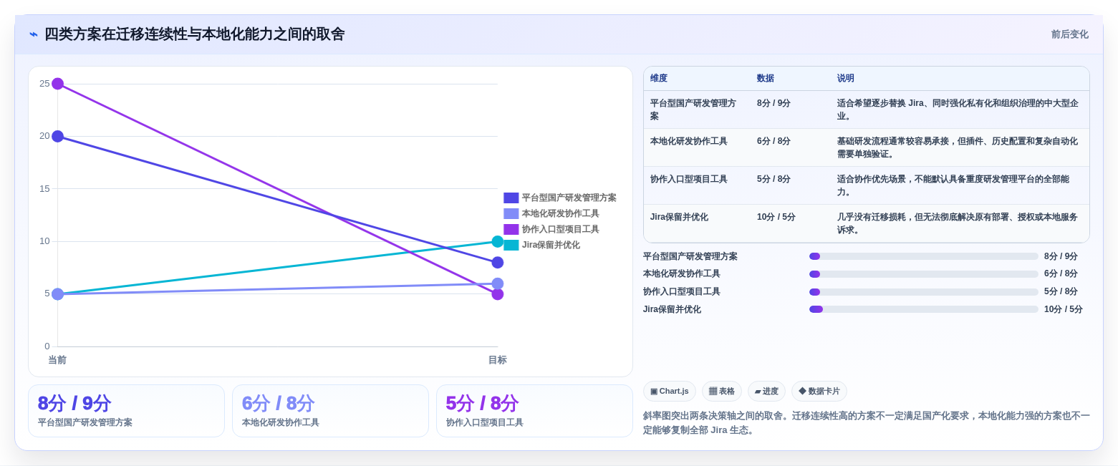1118x466 pixels.
Task: Click the purple data point at 25
Action: 58,84
